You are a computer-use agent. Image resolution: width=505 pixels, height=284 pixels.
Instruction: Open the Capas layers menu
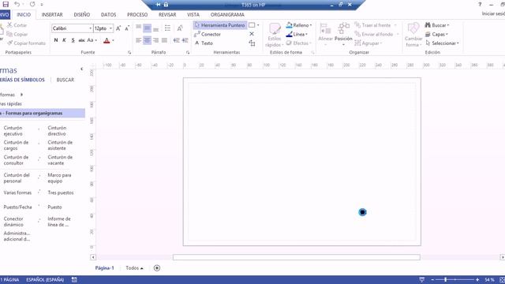click(436, 34)
